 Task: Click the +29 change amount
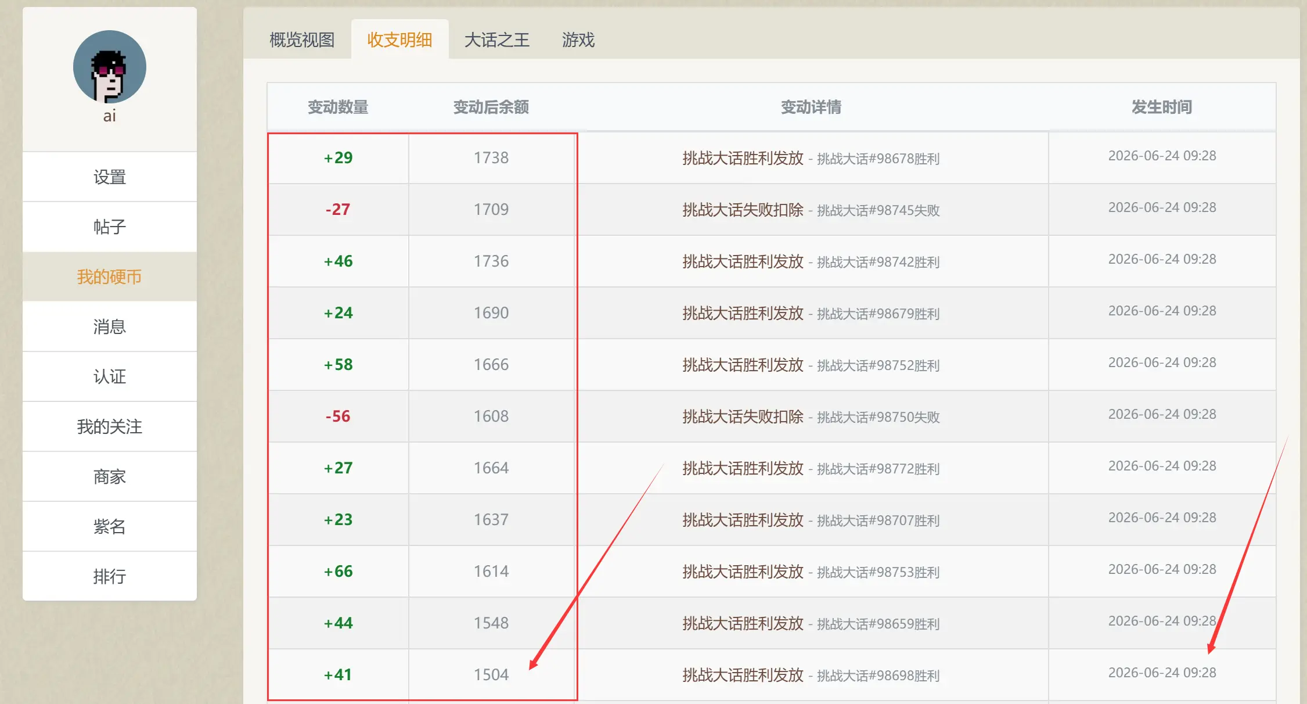point(338,157)
